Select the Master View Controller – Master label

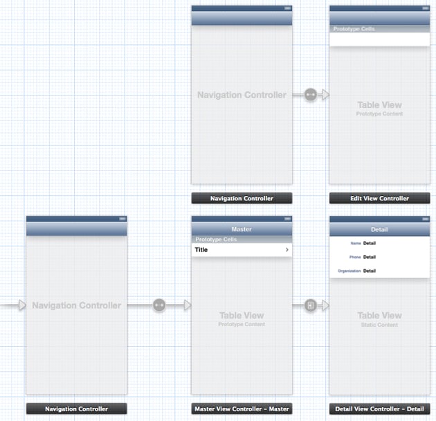[x=242, y=409]
